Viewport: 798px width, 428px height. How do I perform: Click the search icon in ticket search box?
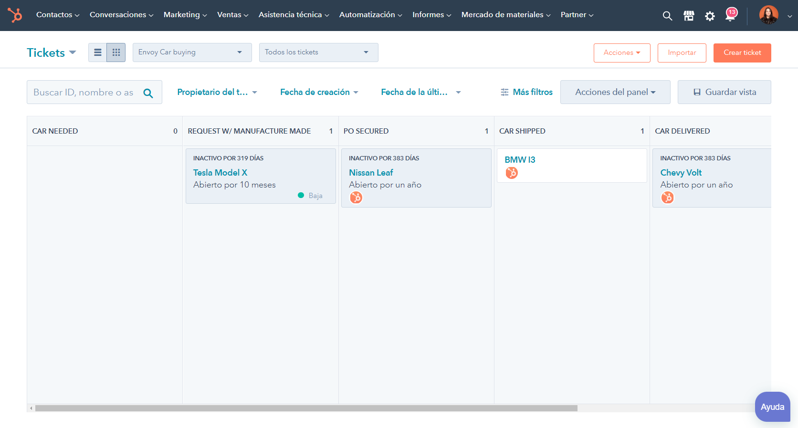coord(148,93)
